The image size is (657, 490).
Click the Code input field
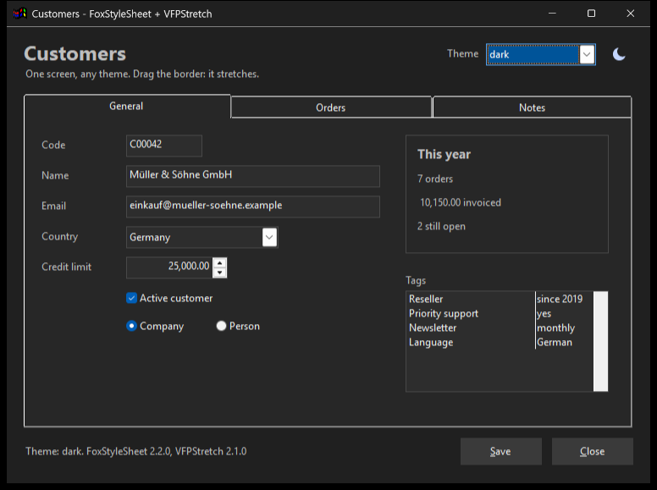tap(164, 146)
